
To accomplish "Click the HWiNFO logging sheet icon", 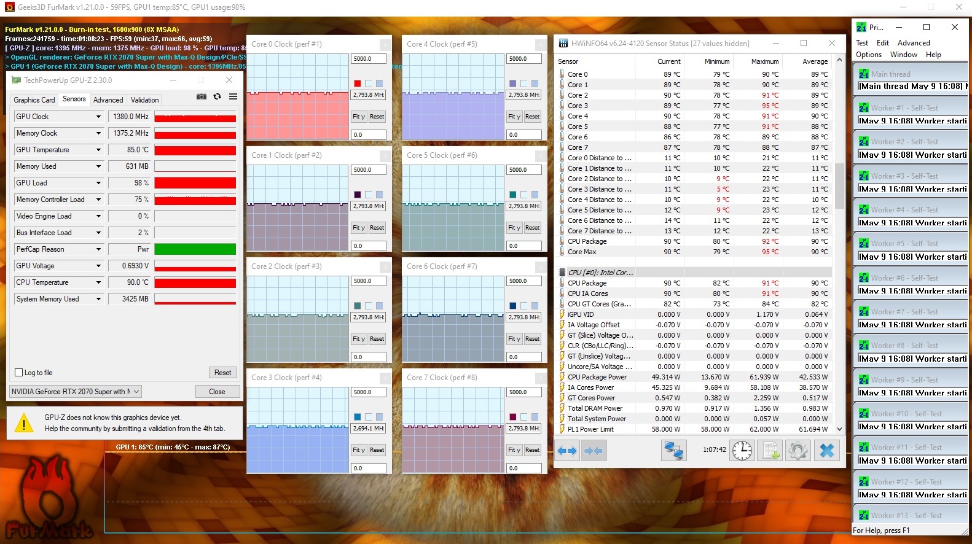I will 770,451.
